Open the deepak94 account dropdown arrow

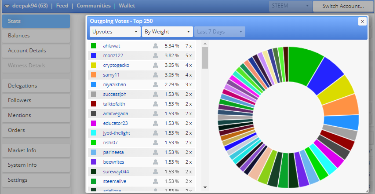tap(7, 6)
